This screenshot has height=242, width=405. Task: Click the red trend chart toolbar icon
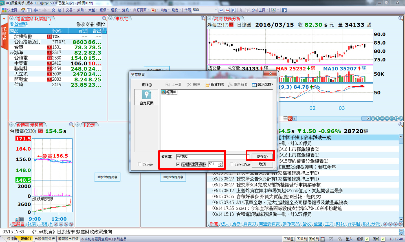pos(227,10)
